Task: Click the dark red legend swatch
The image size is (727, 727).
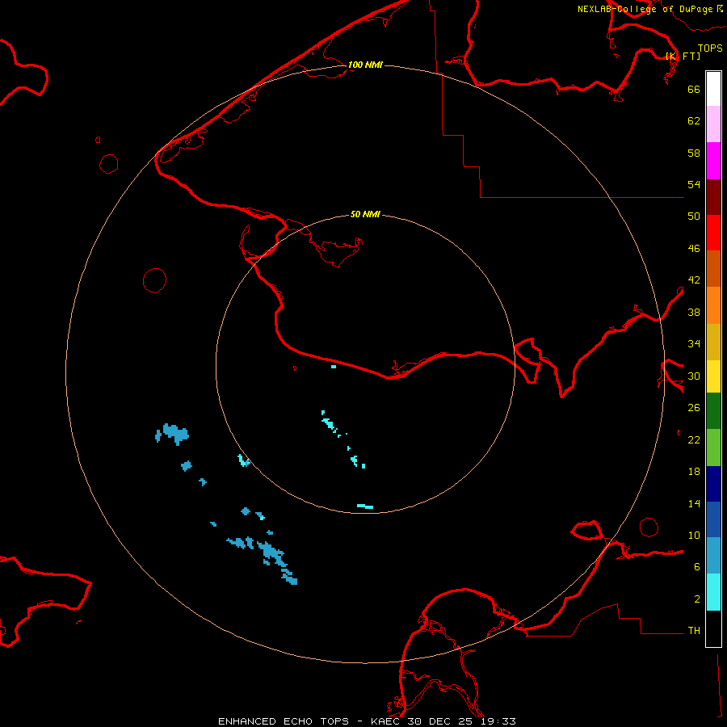Action: (713, 197)
